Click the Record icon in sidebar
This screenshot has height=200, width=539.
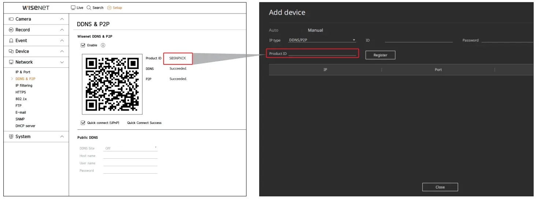(x=11, y=30)
